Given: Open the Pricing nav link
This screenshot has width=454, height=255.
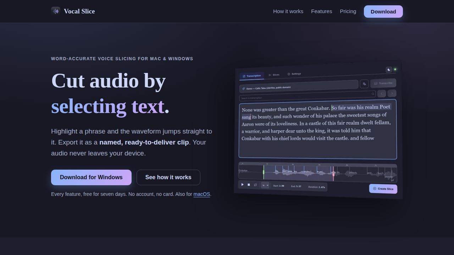Looking at the screenshot, I should pos(348,11).
